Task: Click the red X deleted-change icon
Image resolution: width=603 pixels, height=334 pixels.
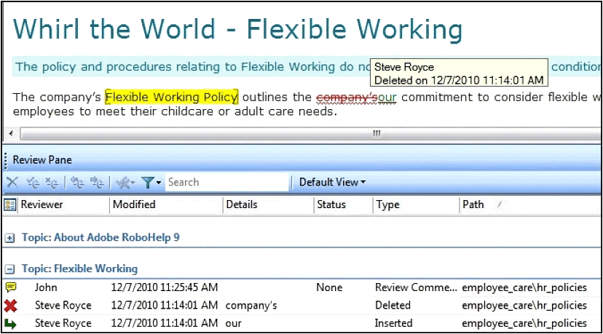Action: pos(10,306)
